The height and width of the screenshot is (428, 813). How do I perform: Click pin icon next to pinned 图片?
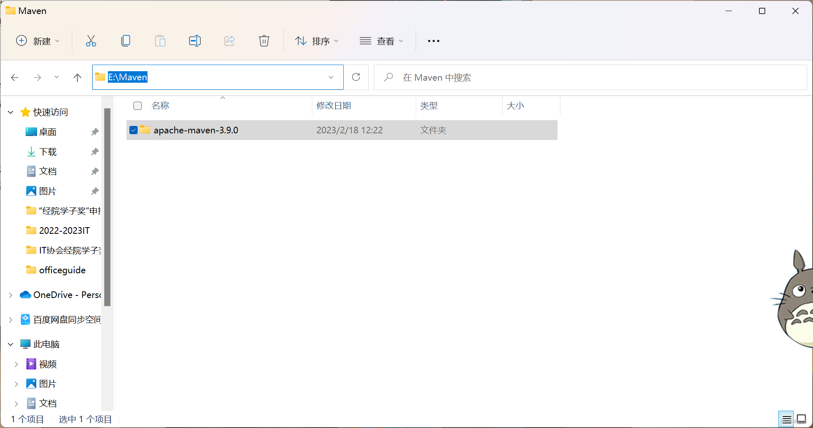coord(95,191)
